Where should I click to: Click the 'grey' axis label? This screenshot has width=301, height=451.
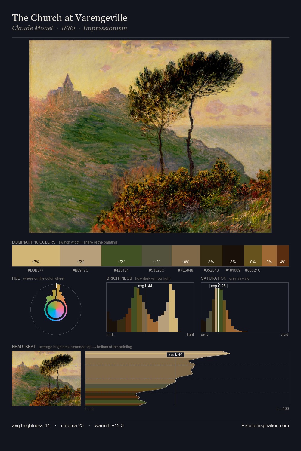[x=205, y=335]
